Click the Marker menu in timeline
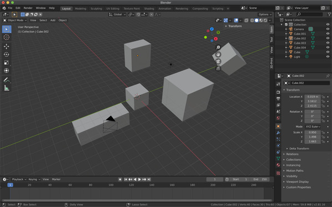The width and height of the screenshot is (332, 207). tap(56, 179)
